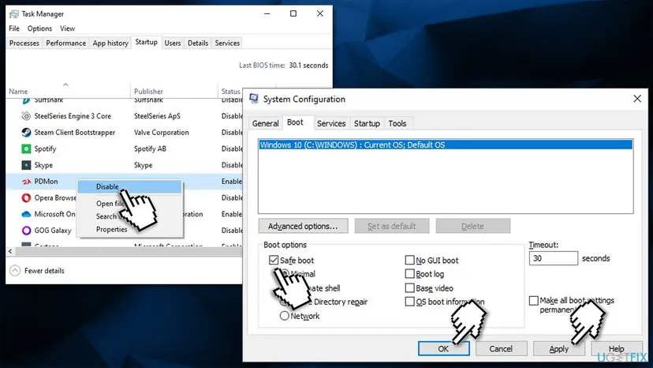This screenshot has width=653, height=368.
Task: Switch to the App history tab
Action: (x=110, y=43)
